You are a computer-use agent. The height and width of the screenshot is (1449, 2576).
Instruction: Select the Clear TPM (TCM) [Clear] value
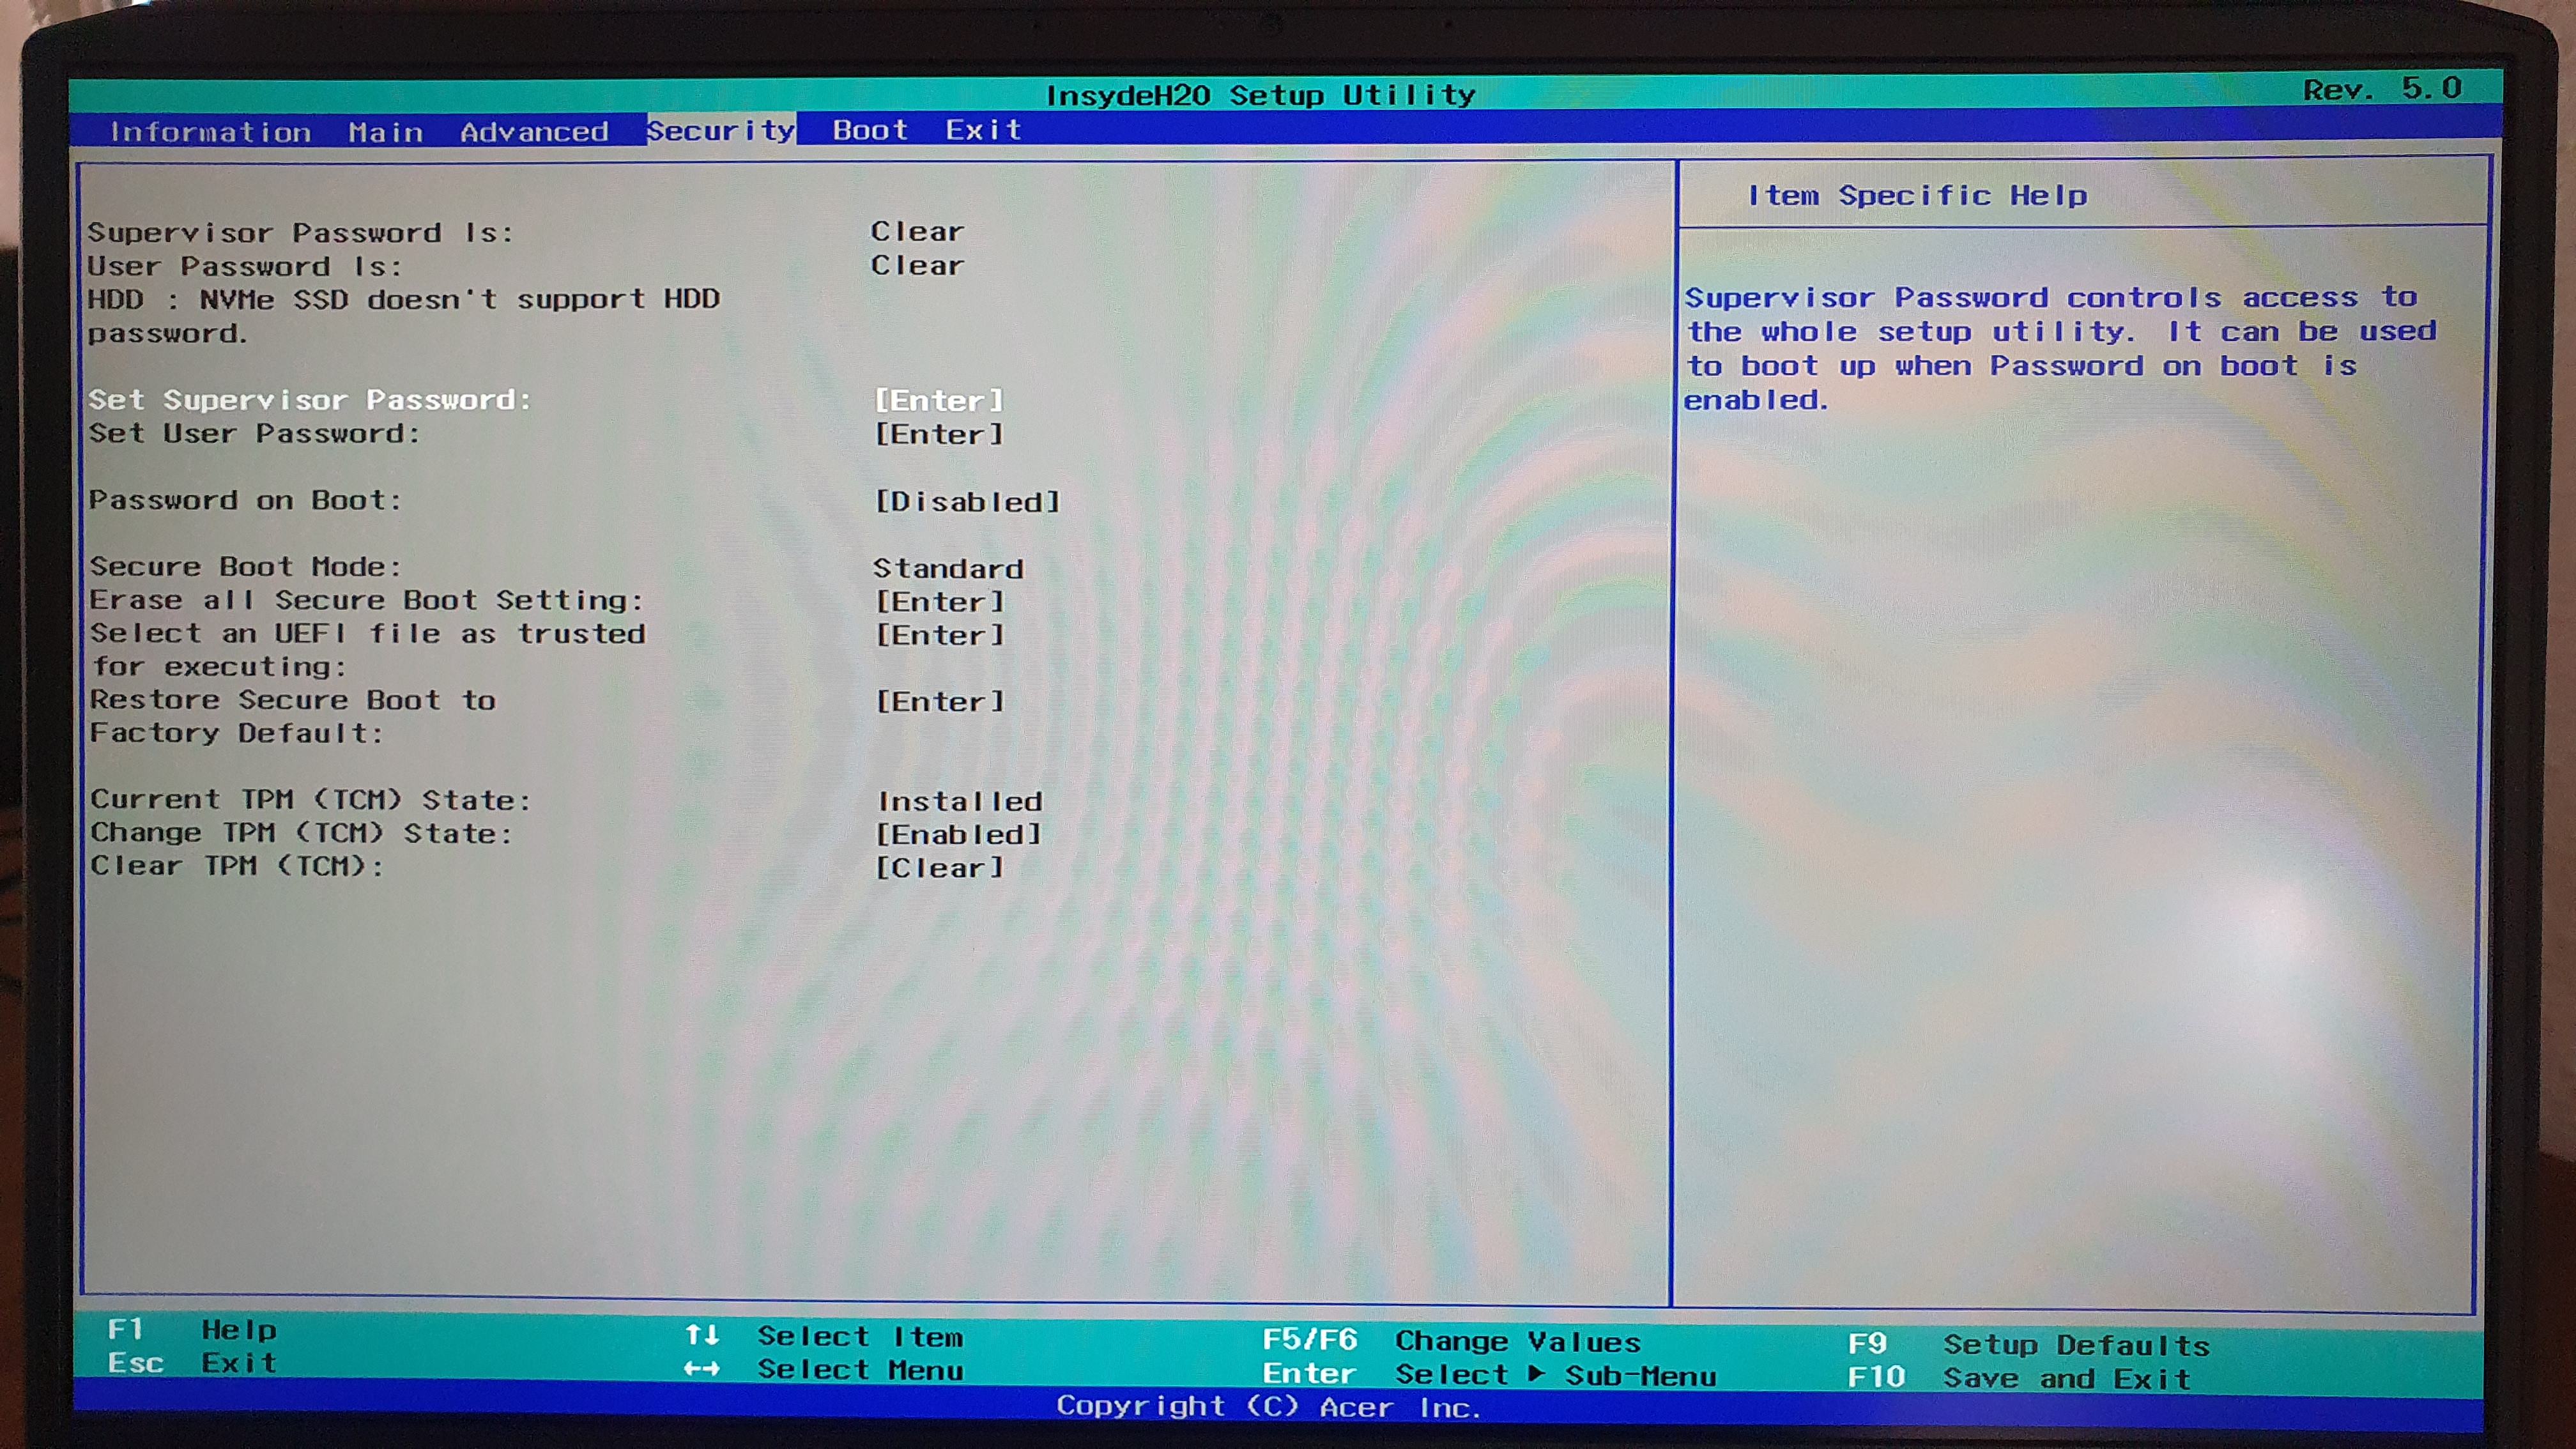[939, 867]
